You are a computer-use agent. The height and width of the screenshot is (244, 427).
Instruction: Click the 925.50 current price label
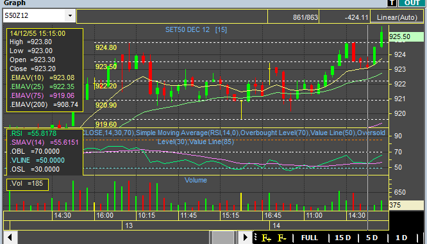406,37
